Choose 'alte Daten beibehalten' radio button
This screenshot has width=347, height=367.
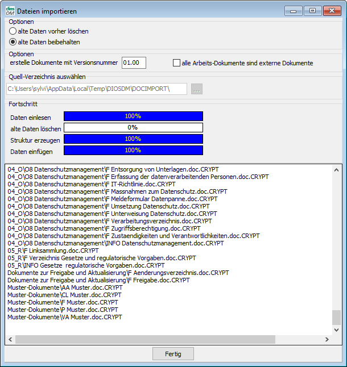pyautogui.click(x=13, y=42)
